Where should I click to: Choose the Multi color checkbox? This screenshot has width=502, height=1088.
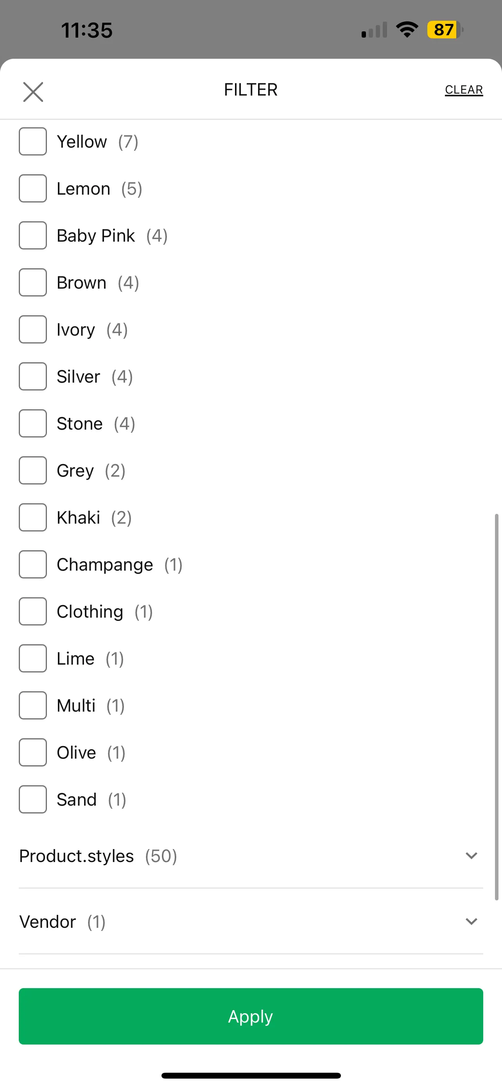click(x=33, y=705)
